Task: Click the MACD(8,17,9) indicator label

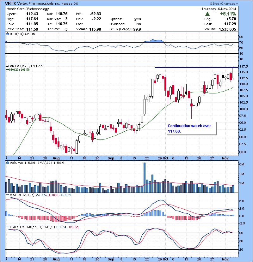Action: point(22,195)
